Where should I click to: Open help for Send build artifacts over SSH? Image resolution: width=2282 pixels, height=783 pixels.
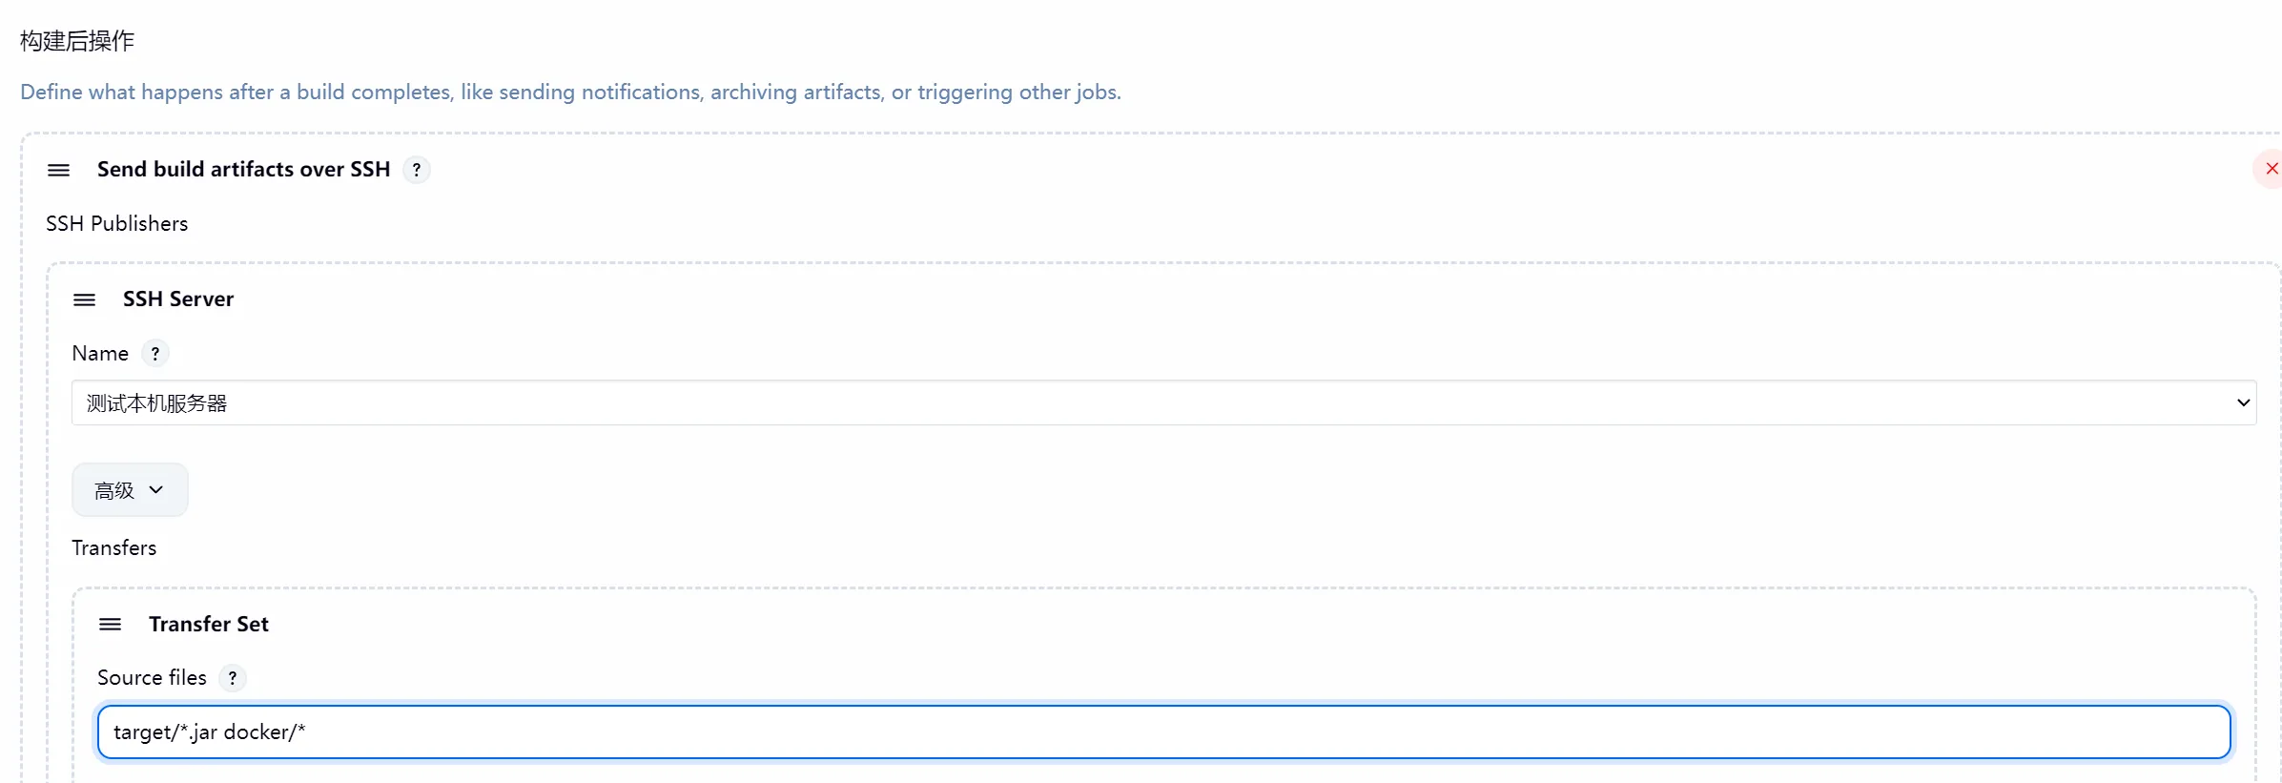[417, 170]
